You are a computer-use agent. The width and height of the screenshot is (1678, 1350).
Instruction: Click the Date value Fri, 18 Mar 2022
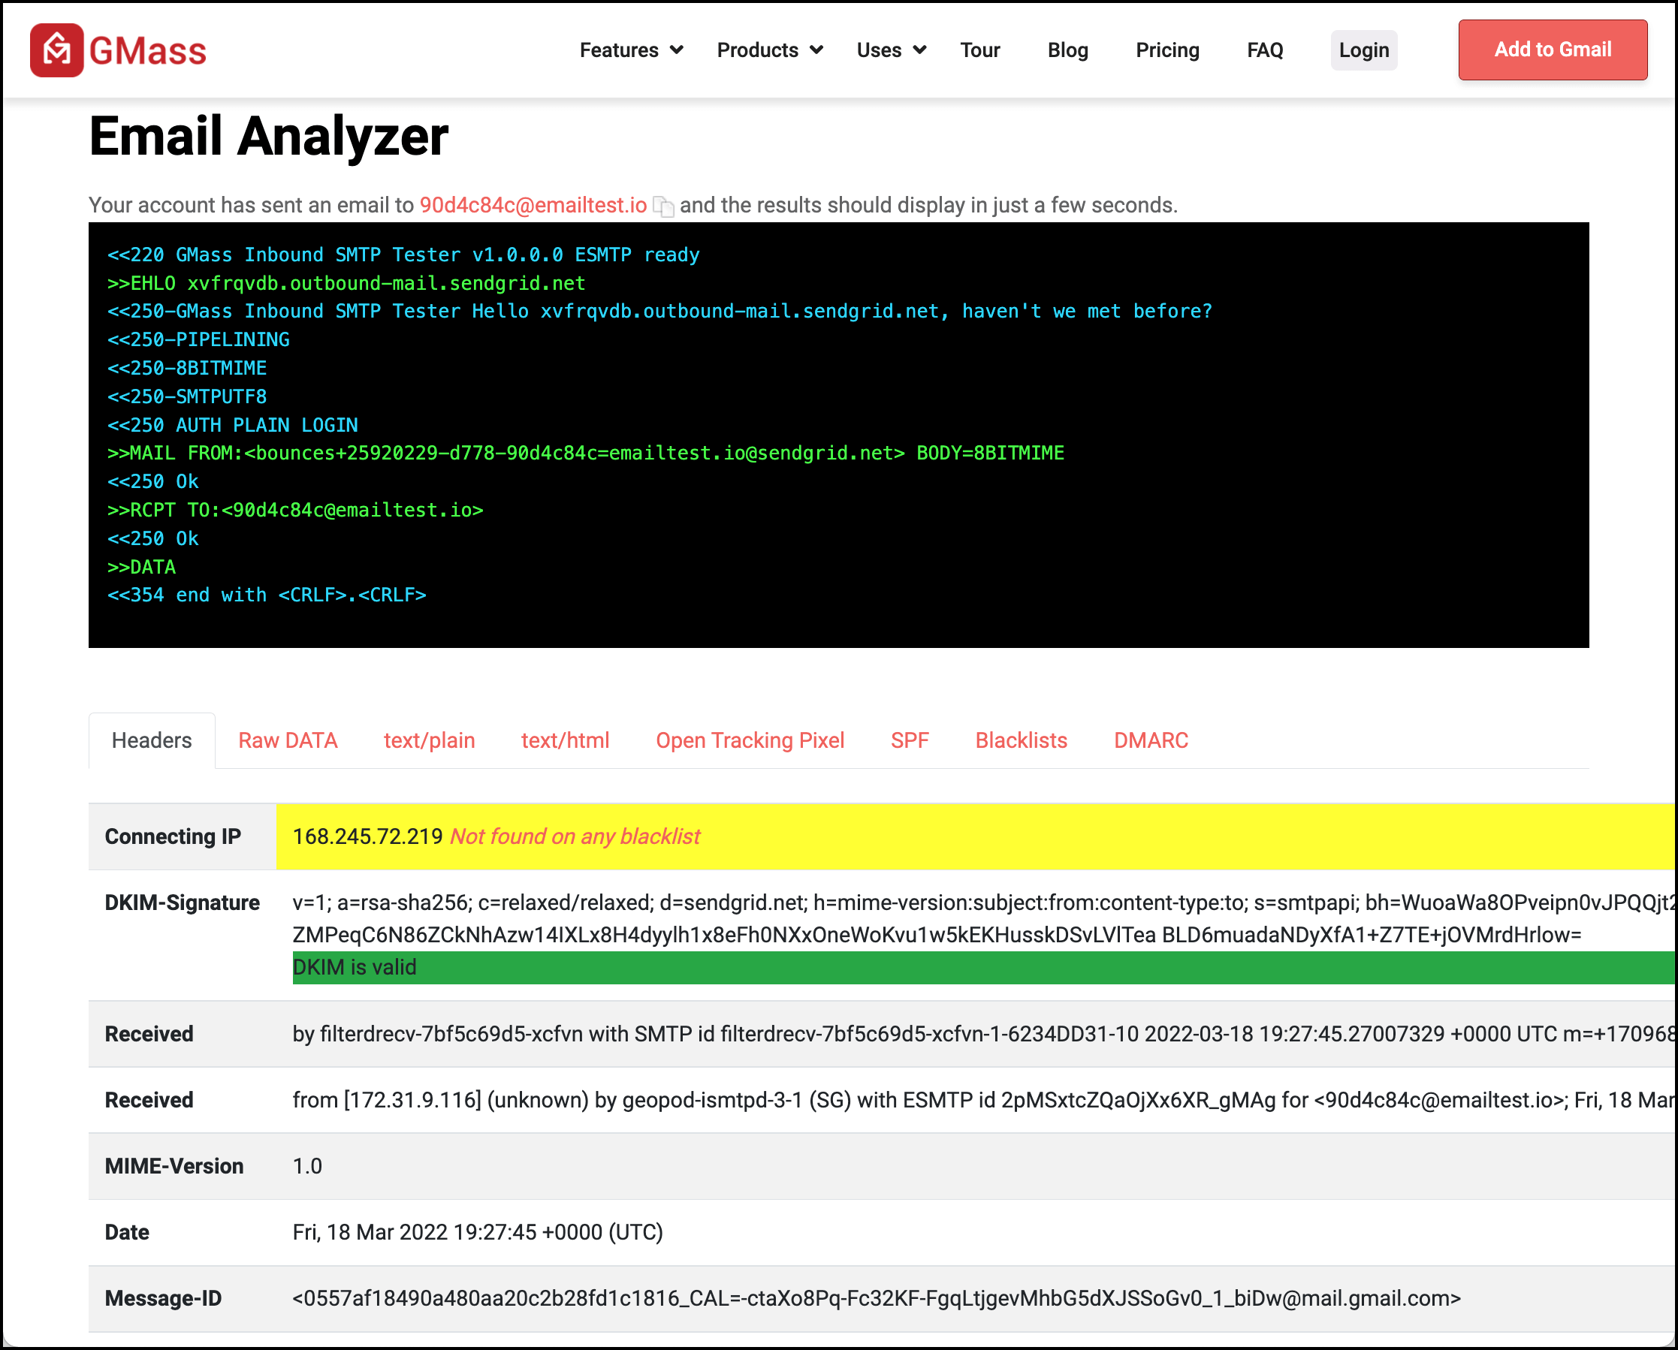point(478,1231)
